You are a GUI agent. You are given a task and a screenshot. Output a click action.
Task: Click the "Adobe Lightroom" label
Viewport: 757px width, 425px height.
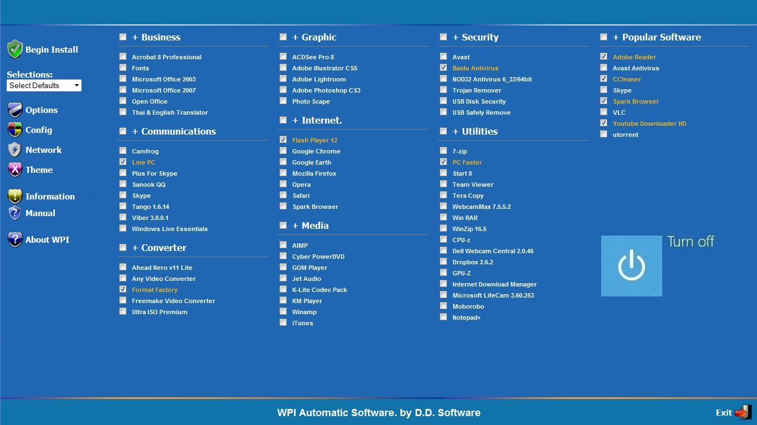[x=319, y=79]
